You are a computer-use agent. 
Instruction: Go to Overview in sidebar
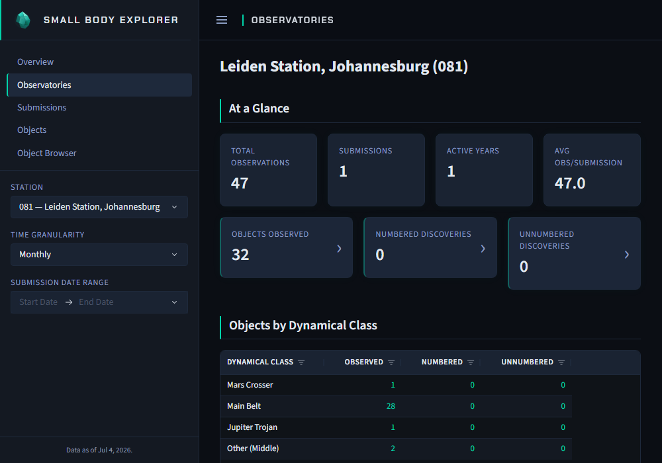pyautogui.click(x=36, y=62)
